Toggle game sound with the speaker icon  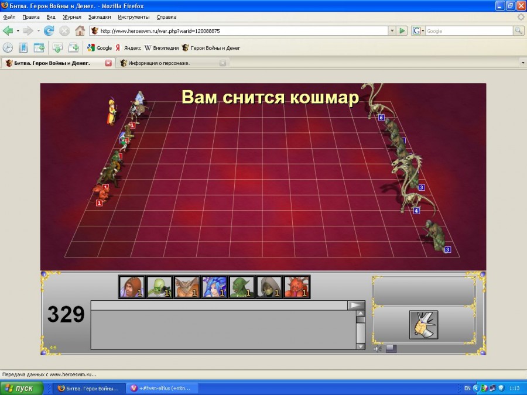click(378, 349)
